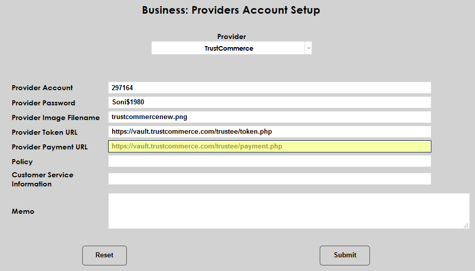
Task: Open the Provider dropdown showing TrustCommerce
Action: coord(231,48)
